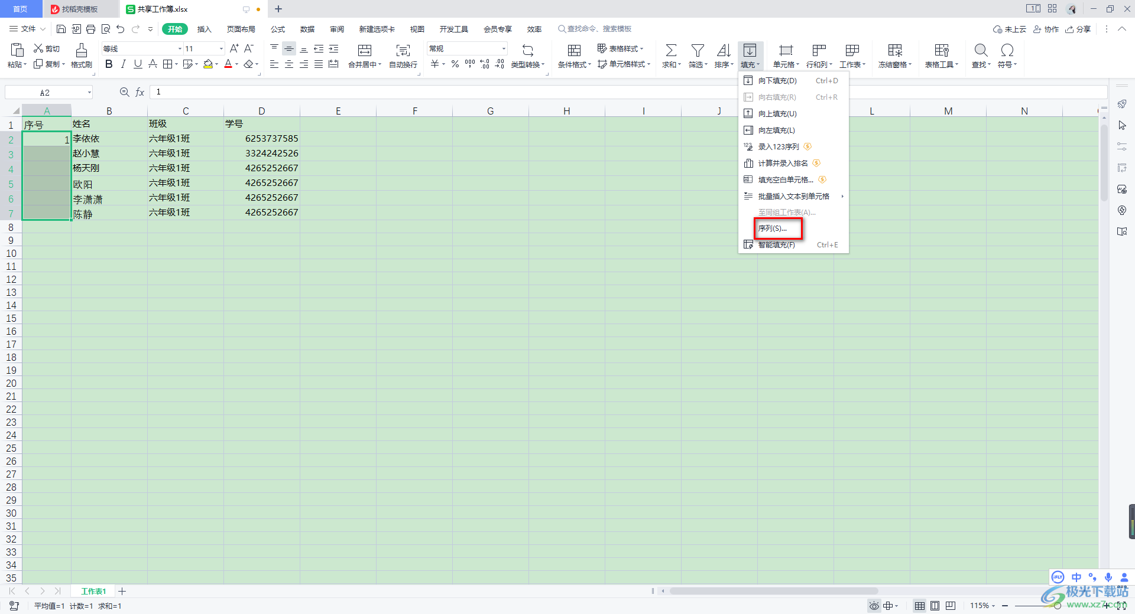The image size is (1135, 614).
Task: Click the Table Tools icon
Action: [x=942, y=50]
